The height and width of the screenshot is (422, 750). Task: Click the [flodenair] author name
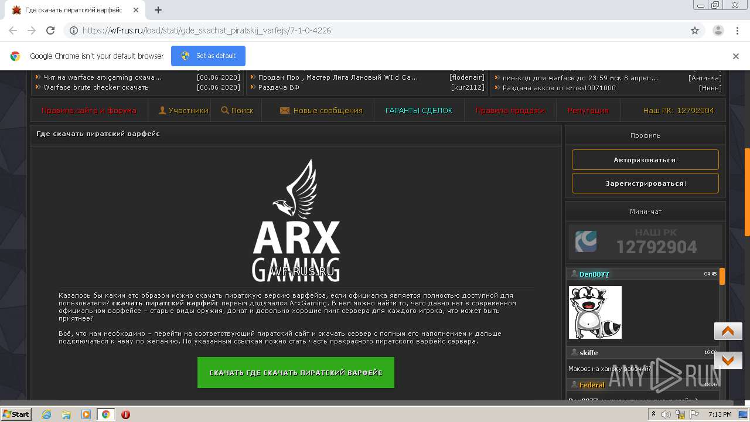click(x=467, y=77)
